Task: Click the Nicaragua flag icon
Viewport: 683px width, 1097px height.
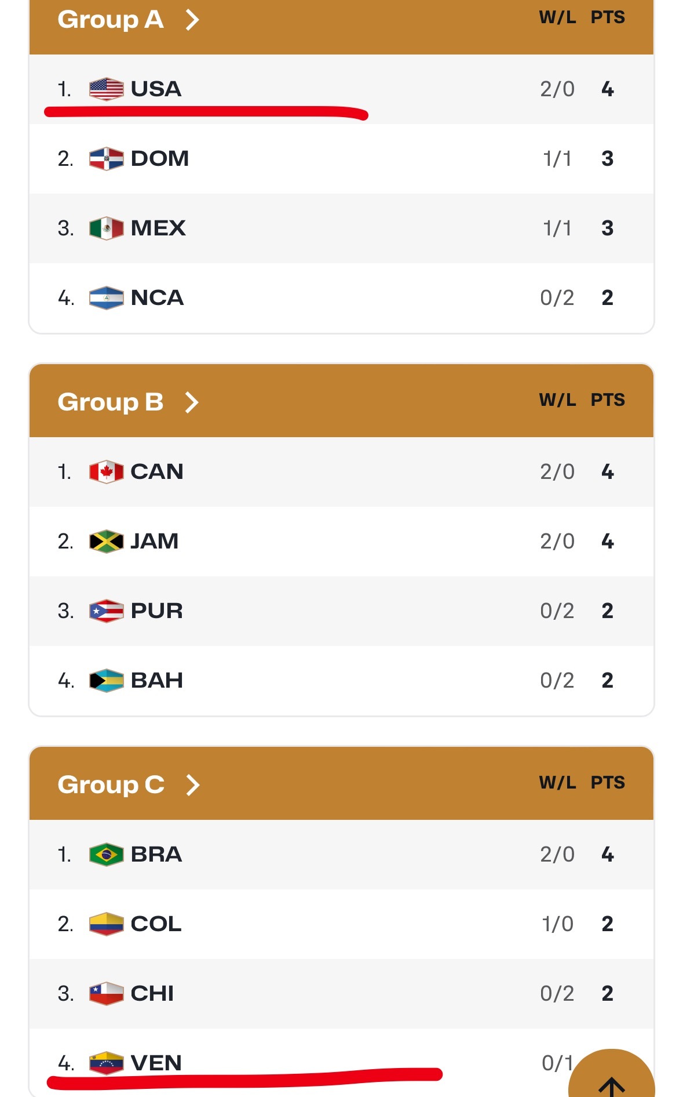Action: pos(106,298)
